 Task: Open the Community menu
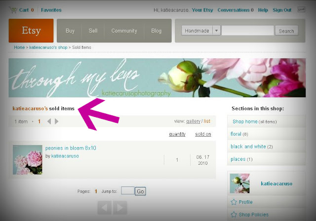[x=124, y=31]
